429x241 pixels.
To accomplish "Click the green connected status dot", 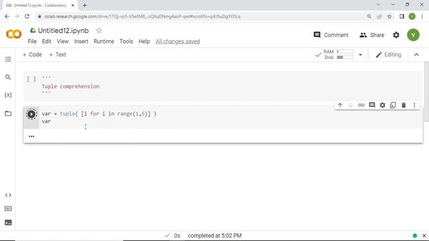I will click(x=415, y=236).
